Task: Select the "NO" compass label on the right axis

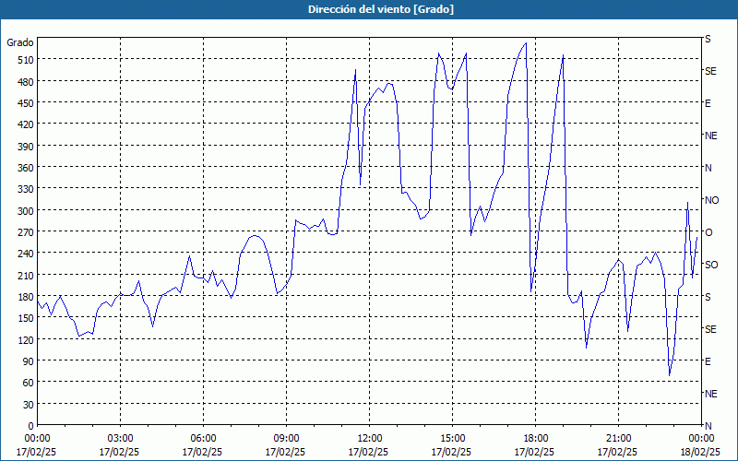Action: pos(711,200)
